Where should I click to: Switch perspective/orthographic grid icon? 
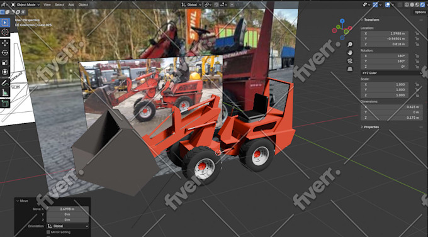[350, 69]
